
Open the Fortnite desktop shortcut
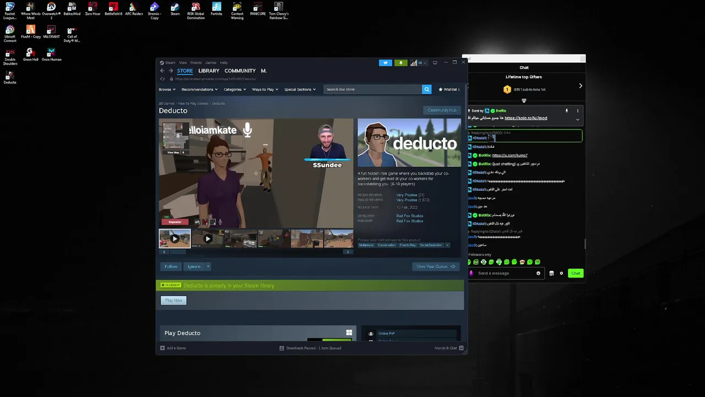[x=216, y=9]
